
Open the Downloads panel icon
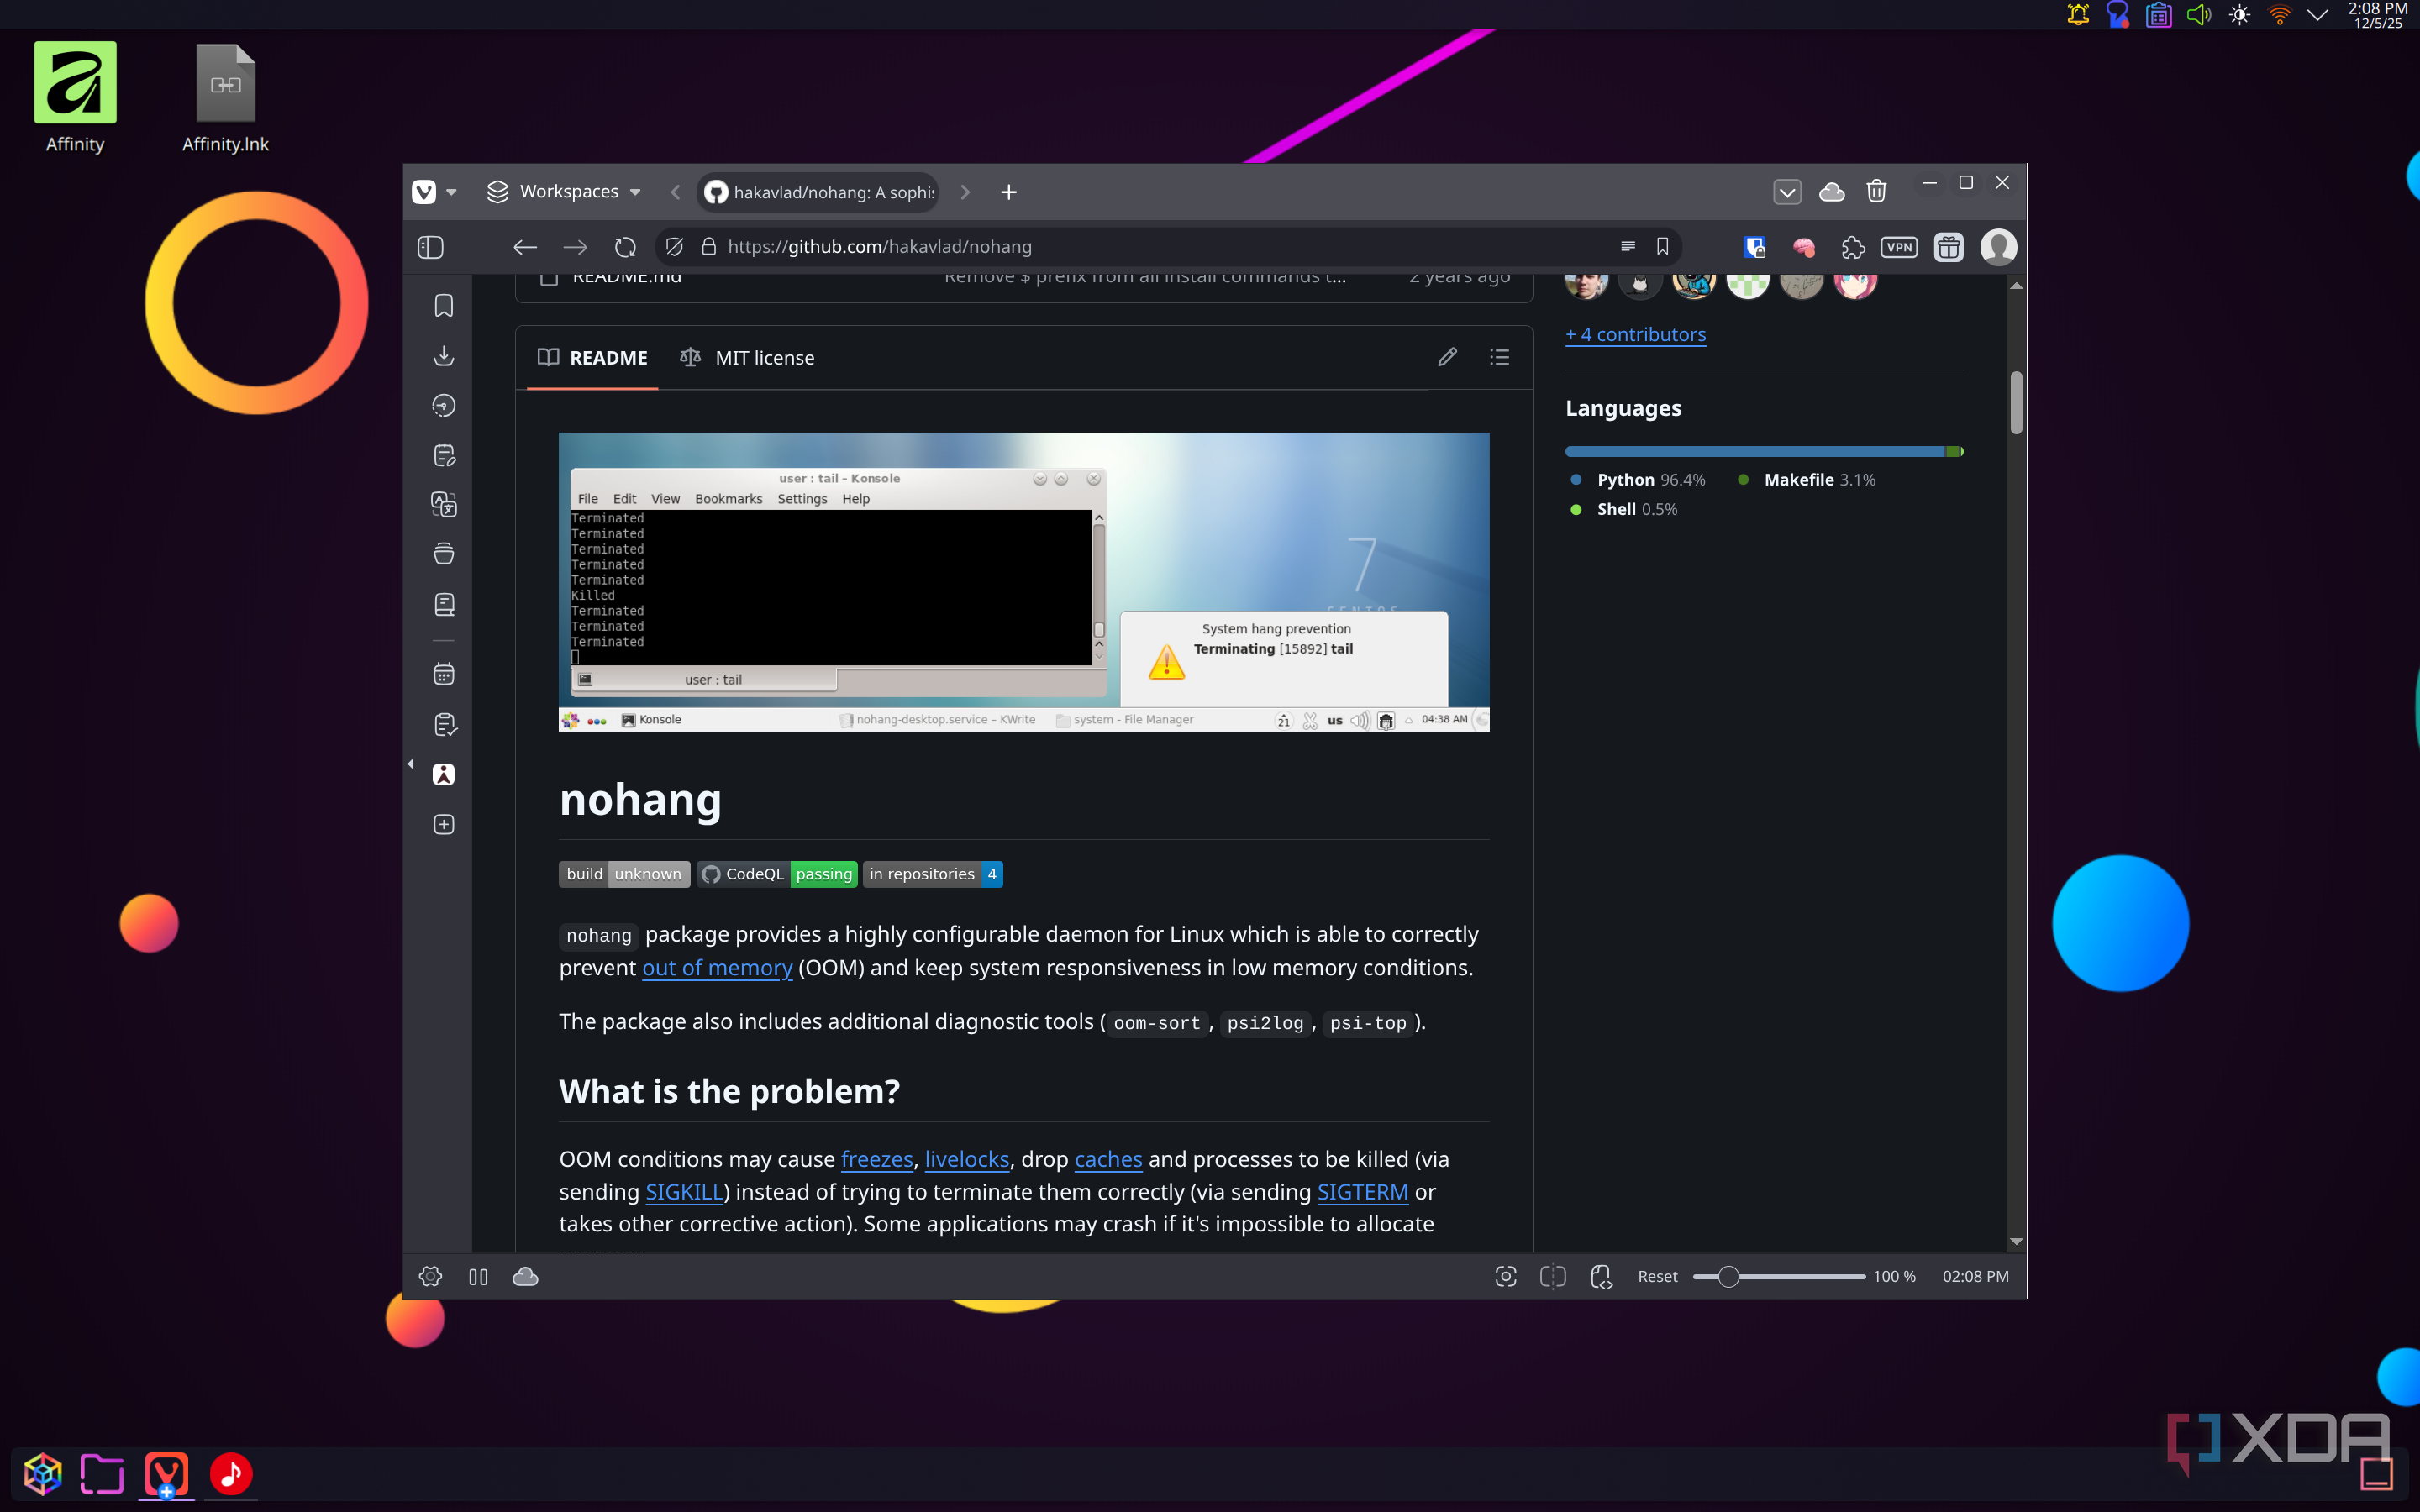[444, 356]
